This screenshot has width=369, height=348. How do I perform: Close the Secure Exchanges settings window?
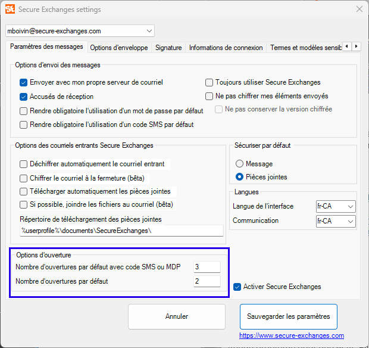(359, 9)
